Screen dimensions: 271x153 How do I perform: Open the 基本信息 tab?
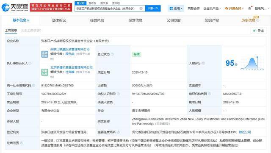coord(21,20)
